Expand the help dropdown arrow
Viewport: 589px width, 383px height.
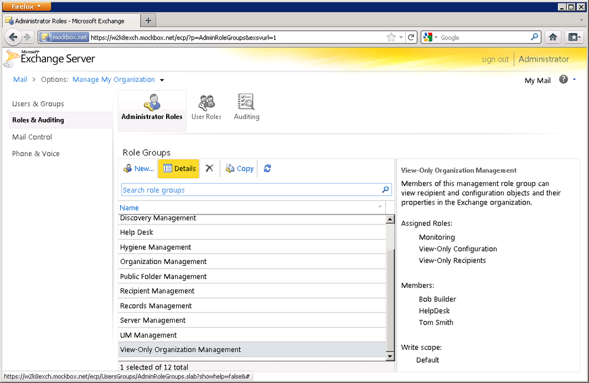click(x=574, y=80)
